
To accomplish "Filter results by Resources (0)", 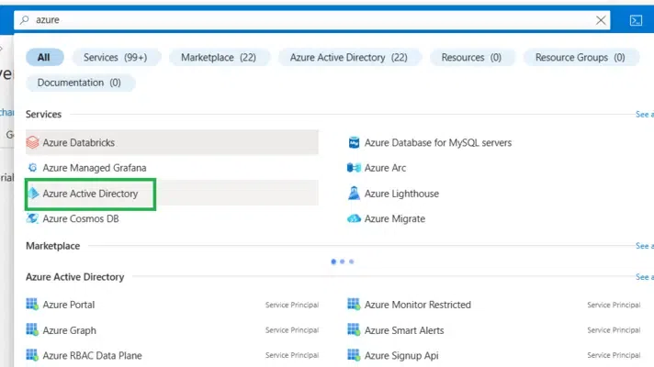I will [472, 58].
